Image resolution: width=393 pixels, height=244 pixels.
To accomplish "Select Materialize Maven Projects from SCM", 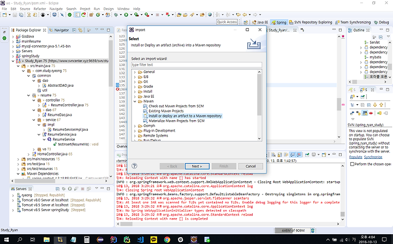I will (x=174, y=121).
